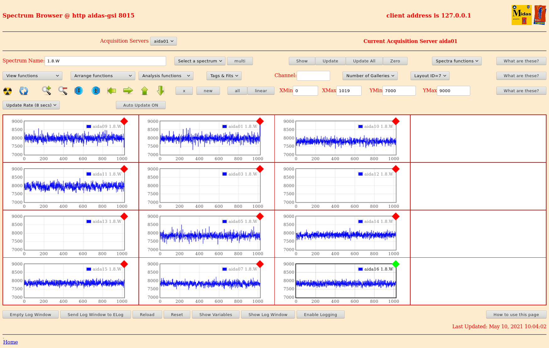Toggle the Auto Update ON button

pos(141,105)
